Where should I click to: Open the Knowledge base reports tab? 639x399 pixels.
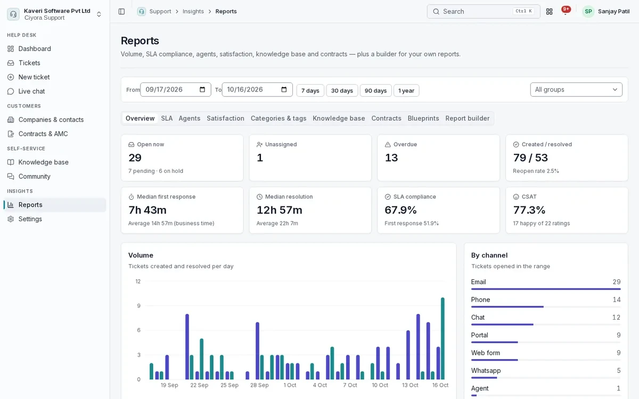point(339,118)
